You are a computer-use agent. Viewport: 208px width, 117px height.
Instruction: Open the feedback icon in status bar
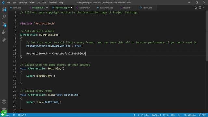[x=200, y=115]
